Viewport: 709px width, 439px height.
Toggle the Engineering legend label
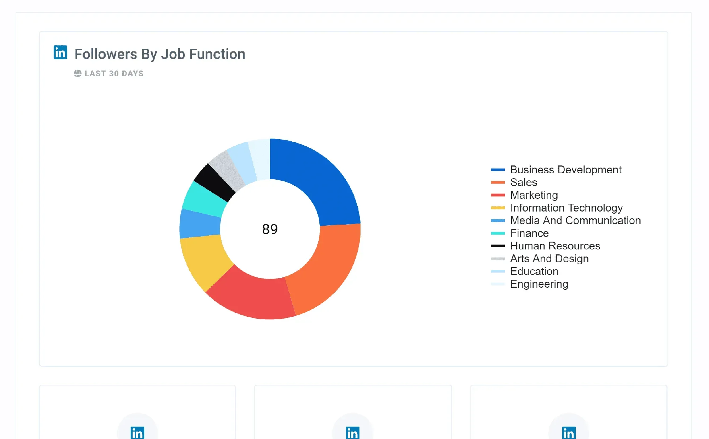pyautogui.click(x=539, y=284)
